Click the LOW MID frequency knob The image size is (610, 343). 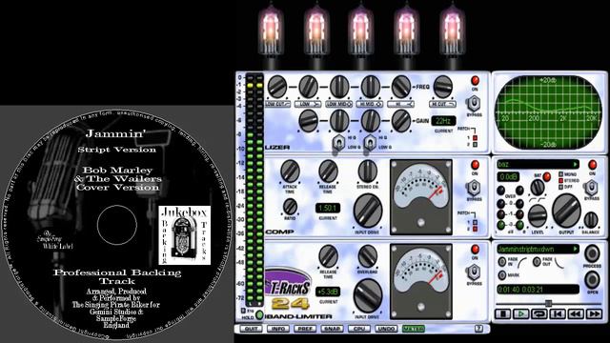pyautogui.click(x=339, y=87)
